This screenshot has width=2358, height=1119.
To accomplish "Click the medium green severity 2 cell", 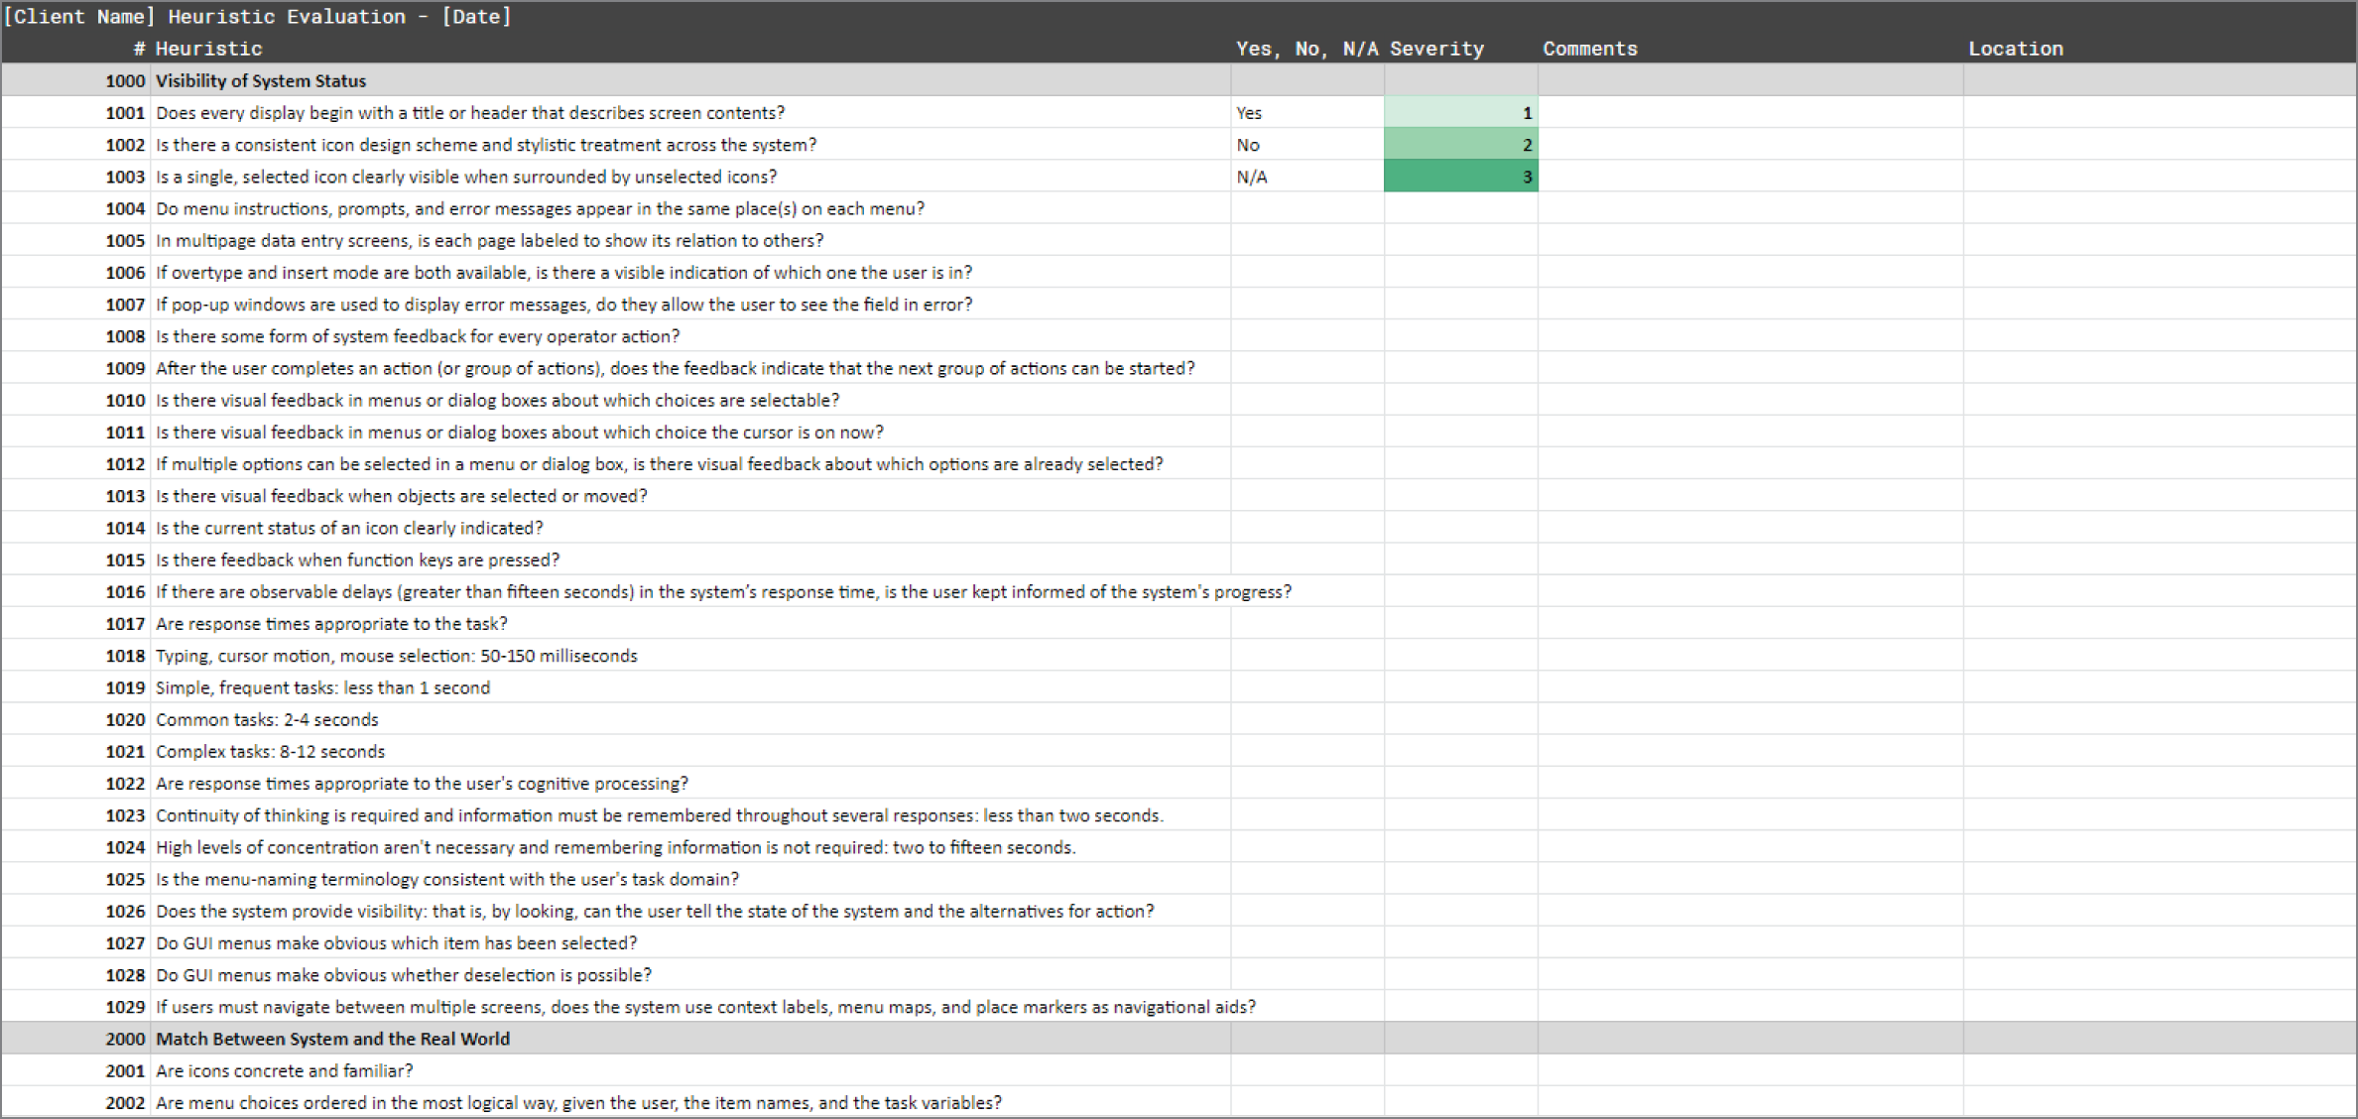I will (x=1460, y=145).
